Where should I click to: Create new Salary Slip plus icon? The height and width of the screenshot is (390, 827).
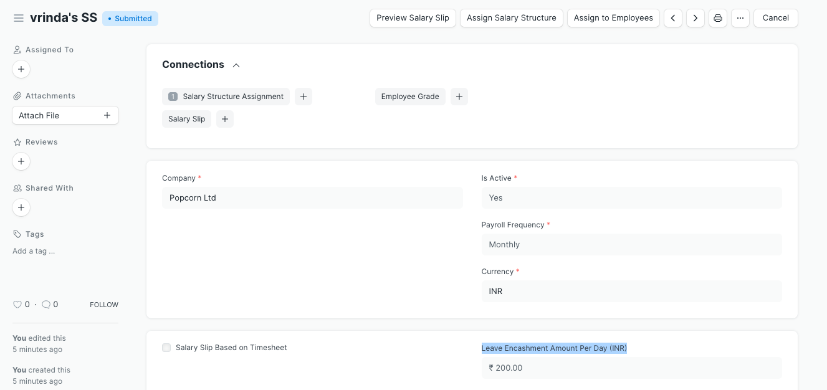[225, 119]
